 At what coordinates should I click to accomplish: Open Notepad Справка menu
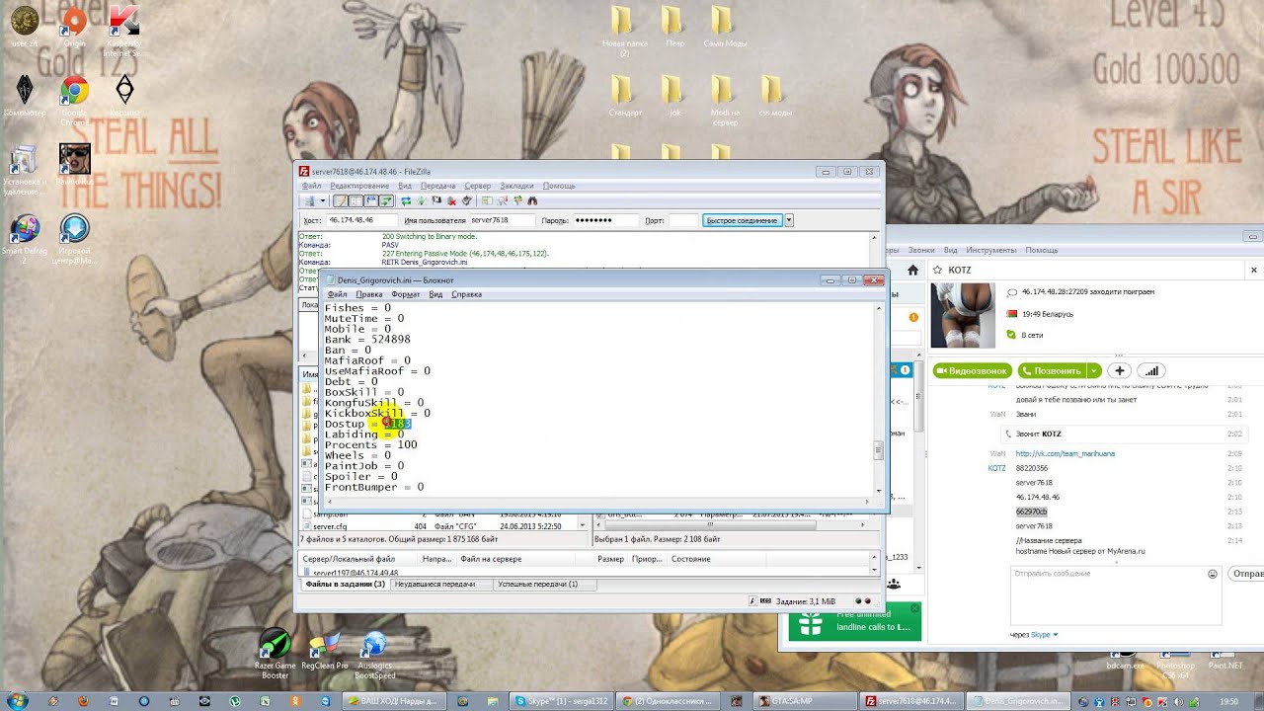[x=466, y=294]
